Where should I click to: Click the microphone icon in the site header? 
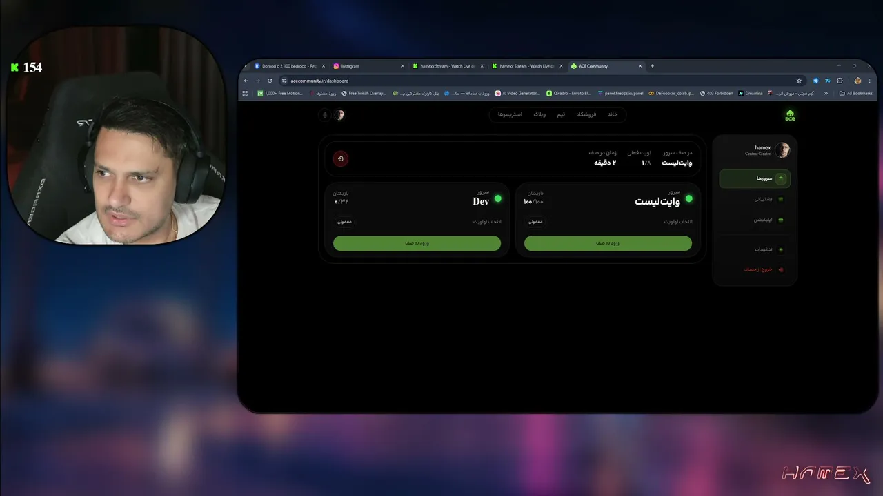(x=325, y=115)
